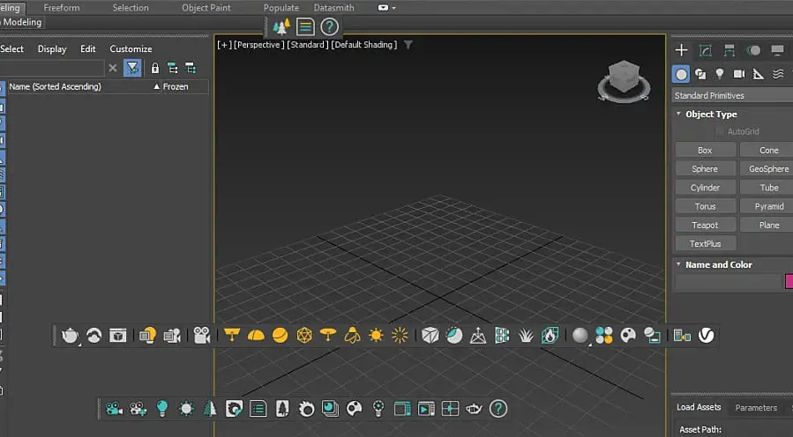
Task: Toggle the scene explorer filter funnel button
Action: point(132,68)
